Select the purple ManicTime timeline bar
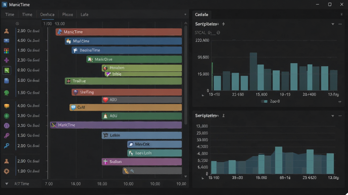The height and width of the screenshot is (195, 348). tap(116, 125)
